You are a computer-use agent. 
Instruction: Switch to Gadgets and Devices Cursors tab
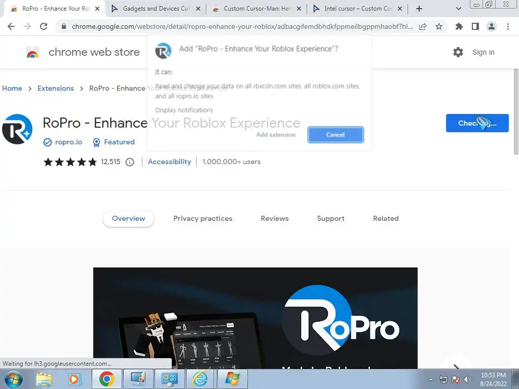coord(156,9)
